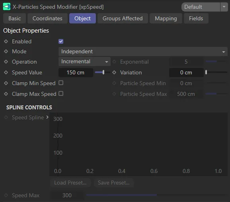Open the Operation dropdown showing Incremental

(84, 62)
